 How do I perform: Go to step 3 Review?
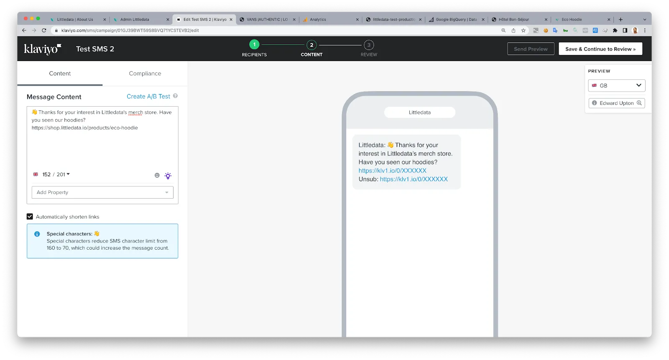369,48
